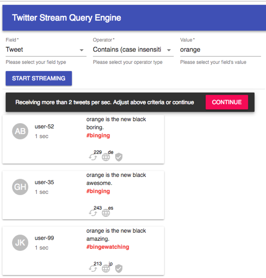Select username user-99
The image size is (266, 278).
[44, 238]
